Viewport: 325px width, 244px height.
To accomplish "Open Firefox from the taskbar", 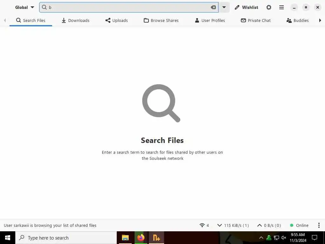I will [141, 238].
